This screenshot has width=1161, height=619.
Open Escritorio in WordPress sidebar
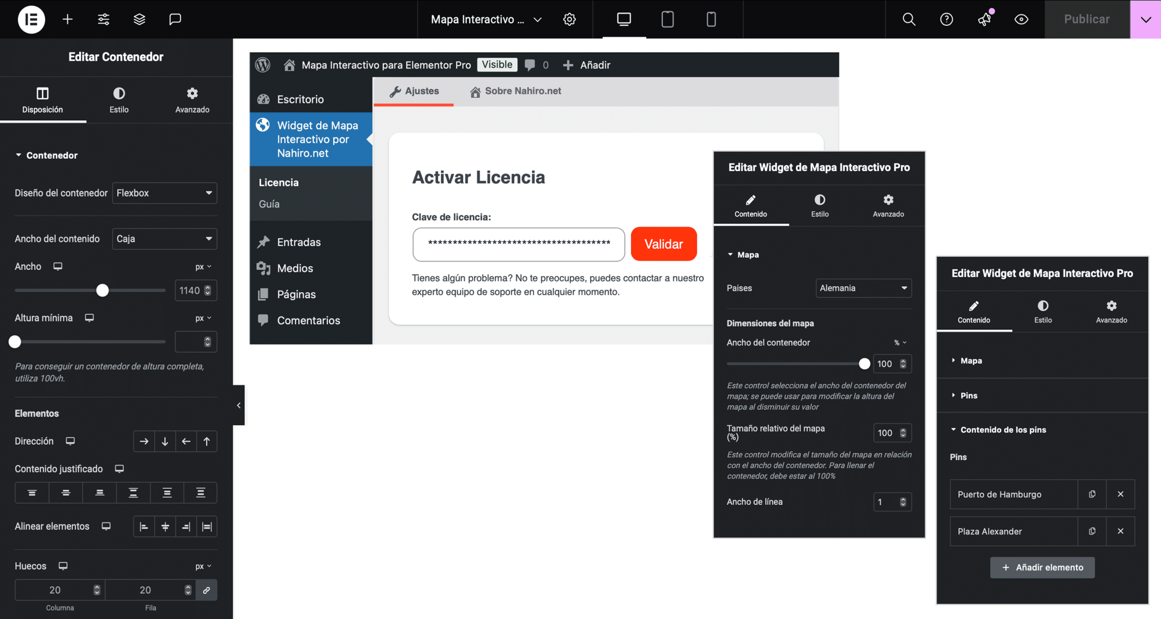click(x=300, y=99)
